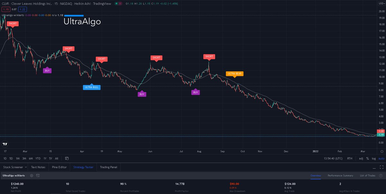
Task: Open the go-to-date calendar icon
Action: pos(67,158)
